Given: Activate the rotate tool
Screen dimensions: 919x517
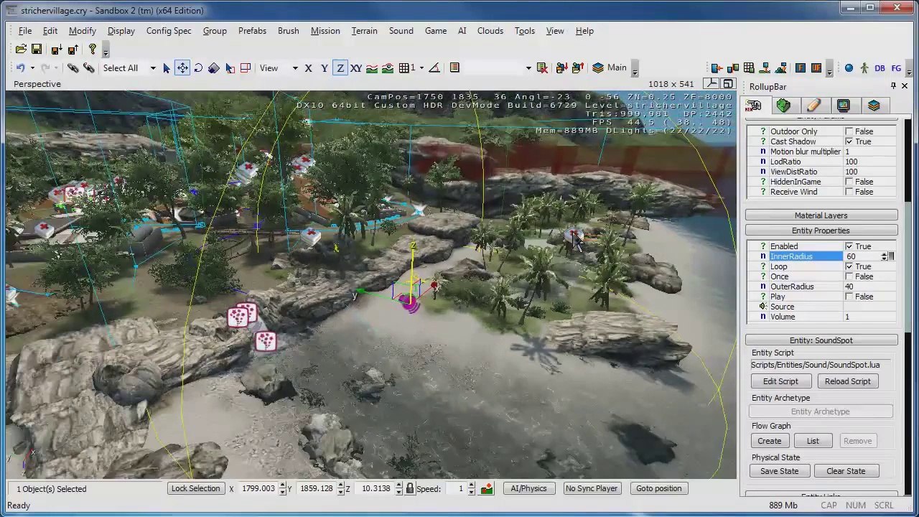Looking at the screenshot, I should pos(198,67).
